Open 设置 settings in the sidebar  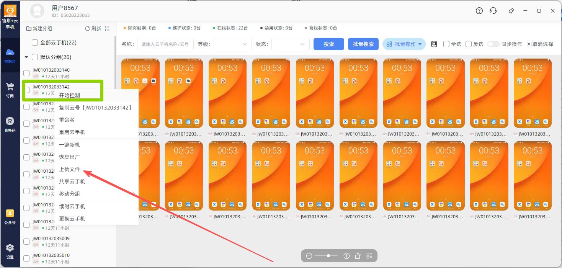click(10, 251)
